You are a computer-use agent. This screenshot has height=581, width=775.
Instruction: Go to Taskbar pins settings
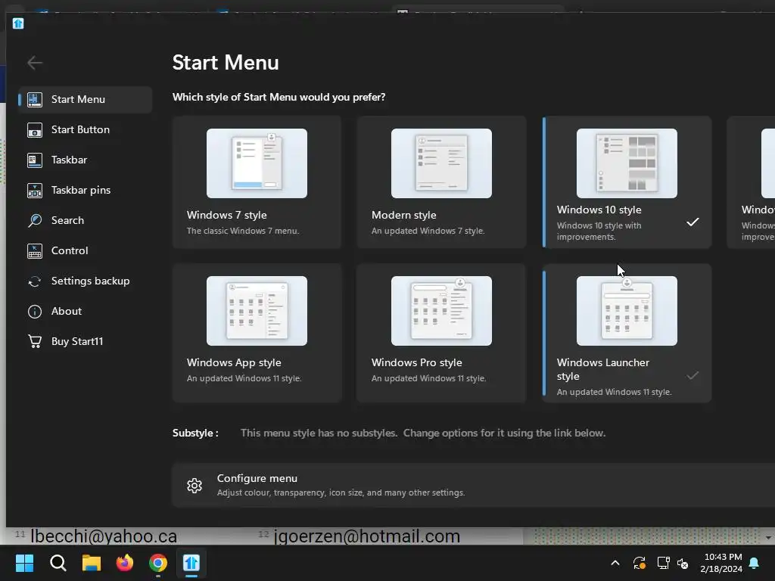85,190
